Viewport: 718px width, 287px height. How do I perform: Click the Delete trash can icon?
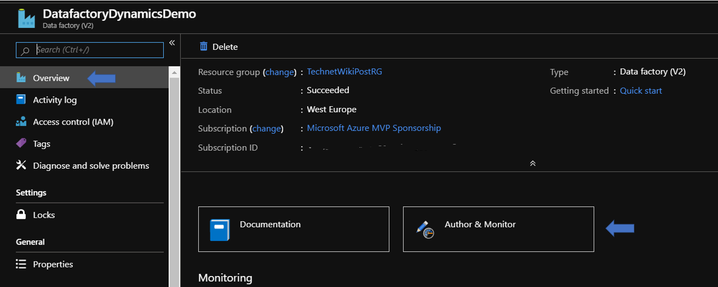tap(204, 47)
